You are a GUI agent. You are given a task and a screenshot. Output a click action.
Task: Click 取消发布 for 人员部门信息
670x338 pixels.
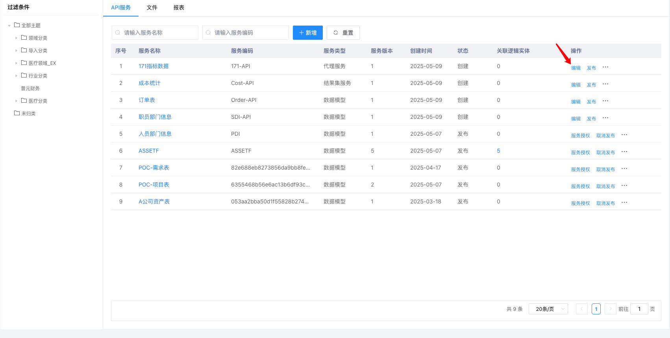pos(605,135)
